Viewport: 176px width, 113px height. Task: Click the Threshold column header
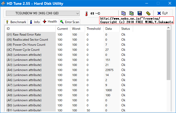(x=94, y=29)
